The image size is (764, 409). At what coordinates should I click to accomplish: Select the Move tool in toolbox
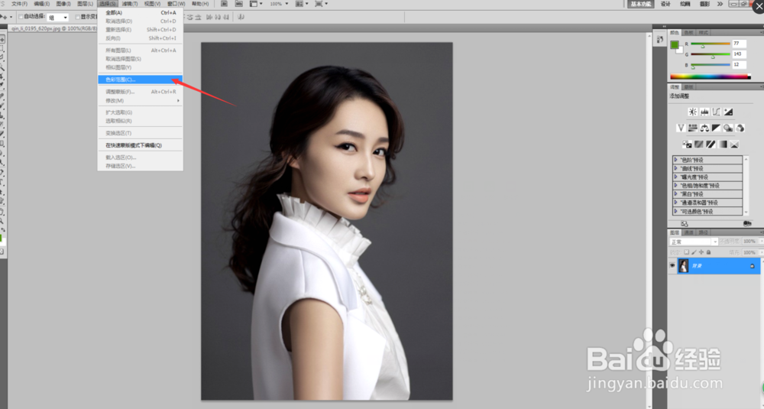pyautogui.click(x=3, y=40)
